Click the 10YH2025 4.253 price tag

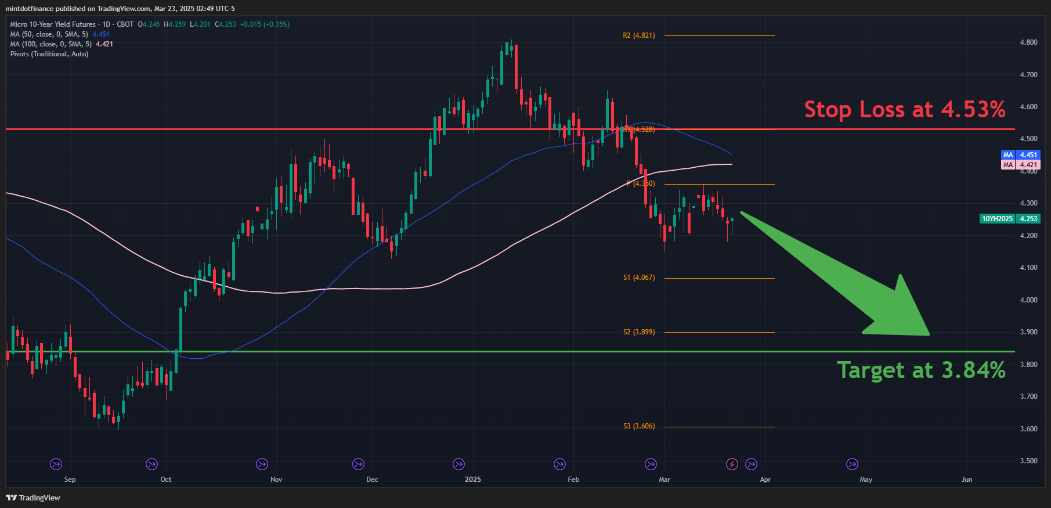1010,219
